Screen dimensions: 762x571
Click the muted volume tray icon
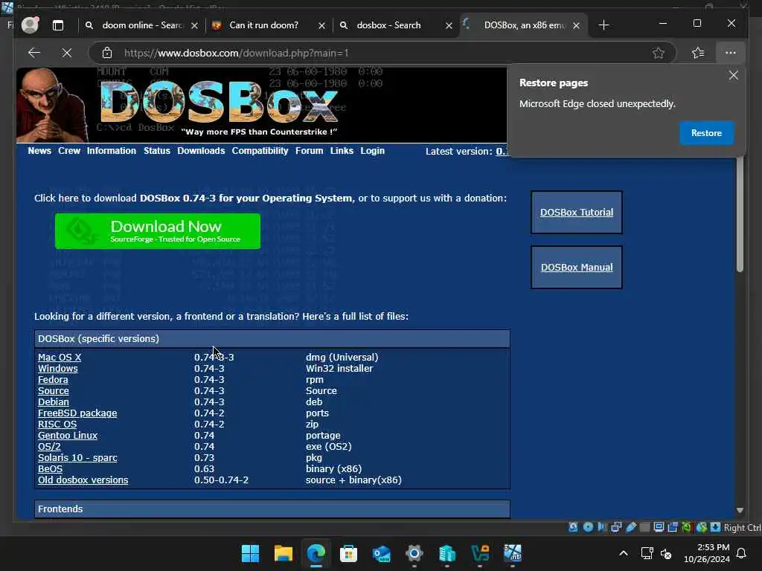tap(666, 553)
